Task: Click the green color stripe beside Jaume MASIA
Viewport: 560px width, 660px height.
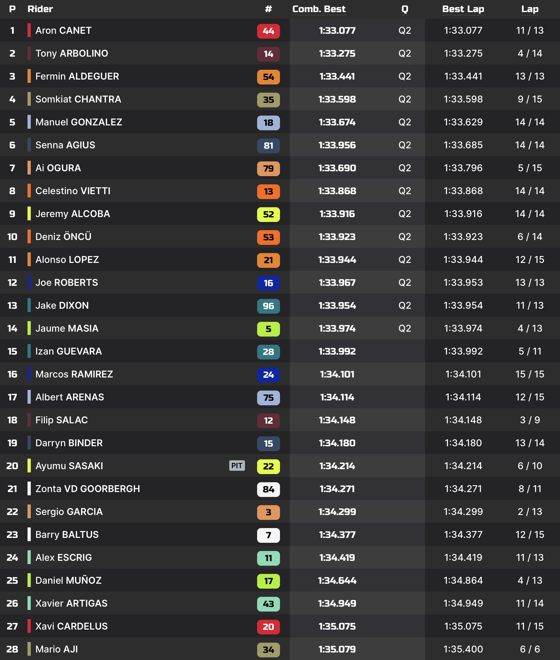Action: point(29,328)
